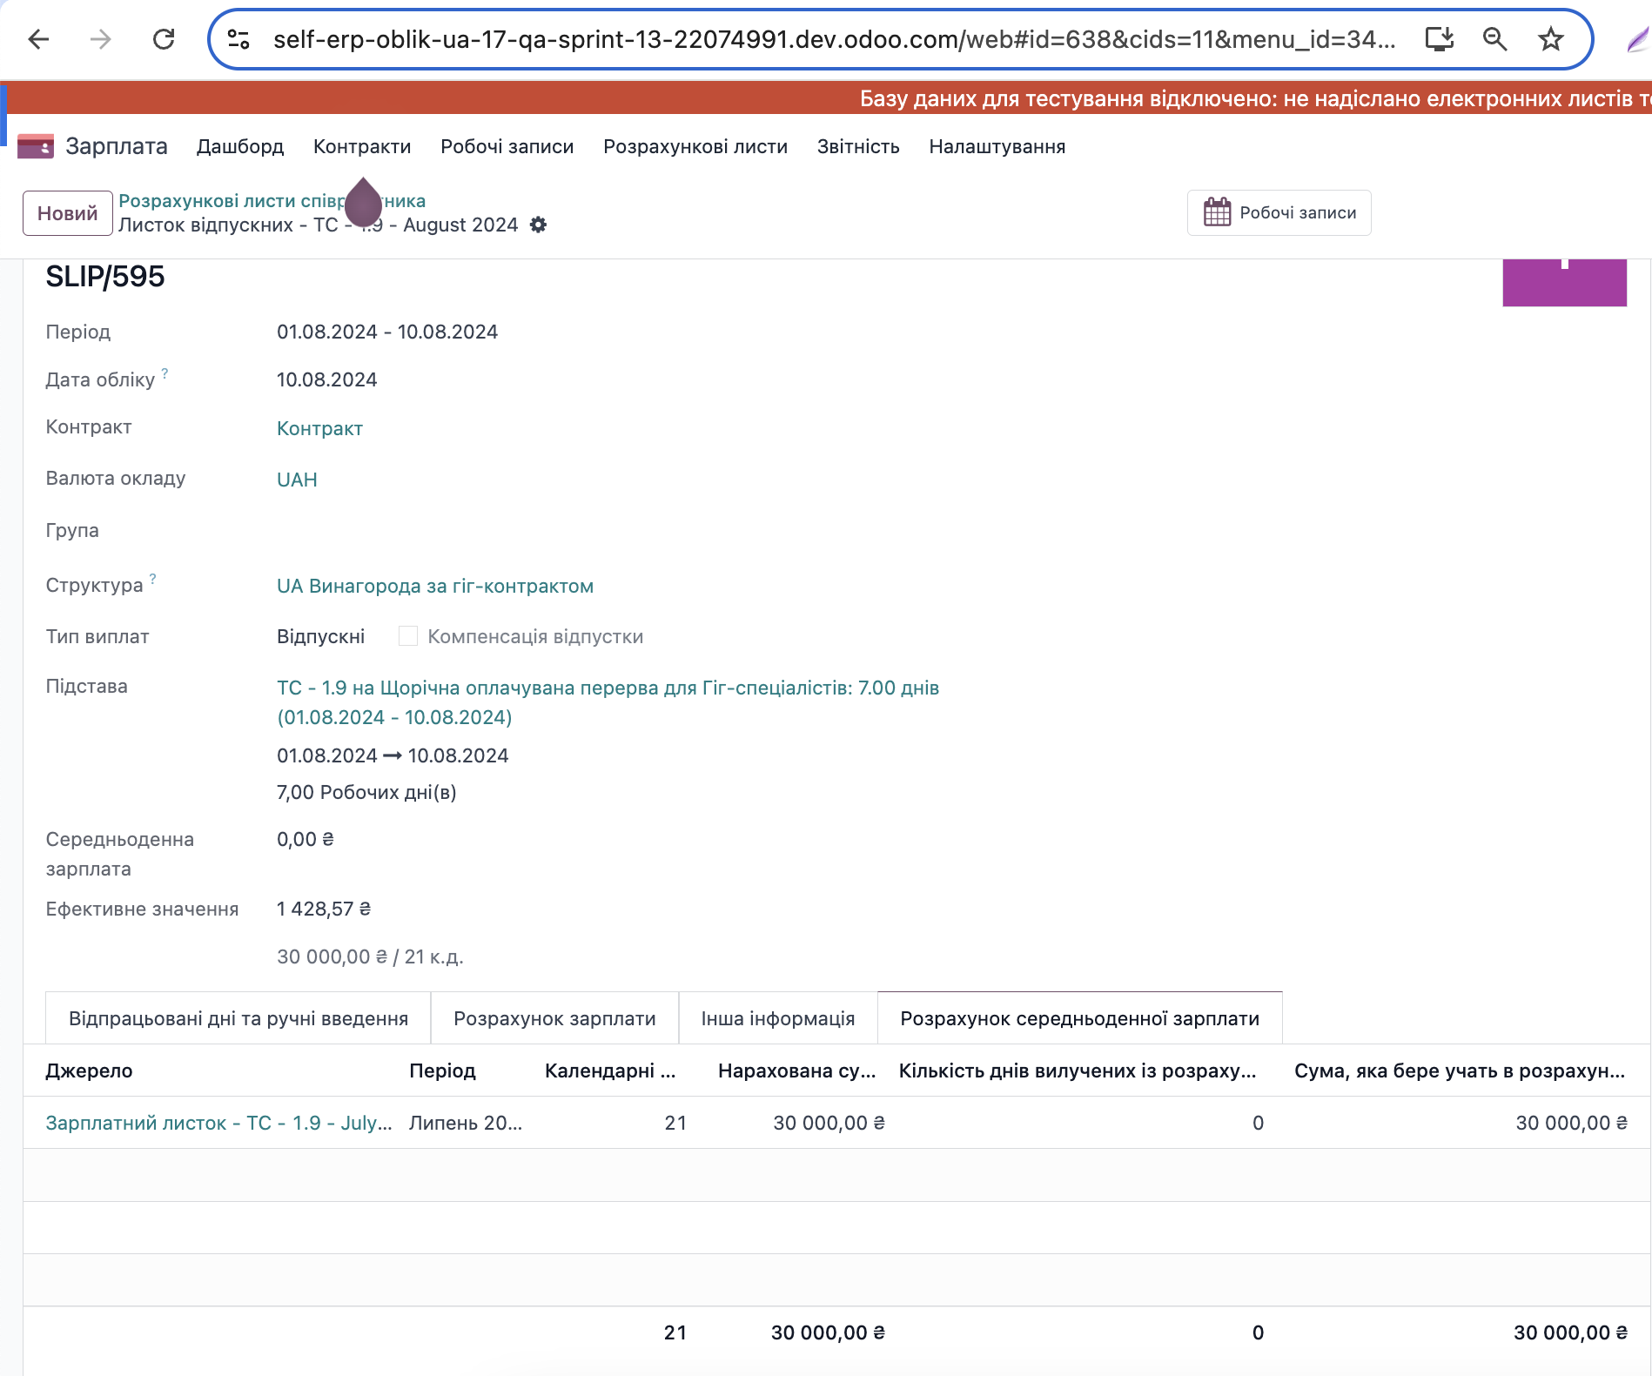The image size is (1652, 1376).
Task: Open site information icon in address bar
Action: [238, 39]
